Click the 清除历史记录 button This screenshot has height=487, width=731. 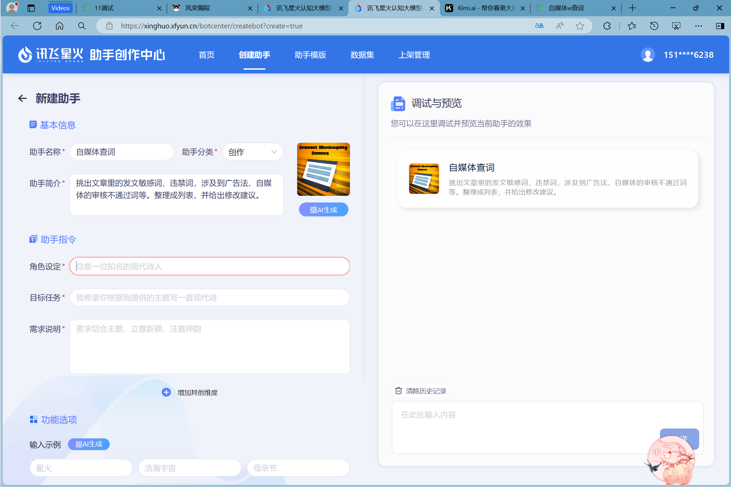[x=421, y=391]
